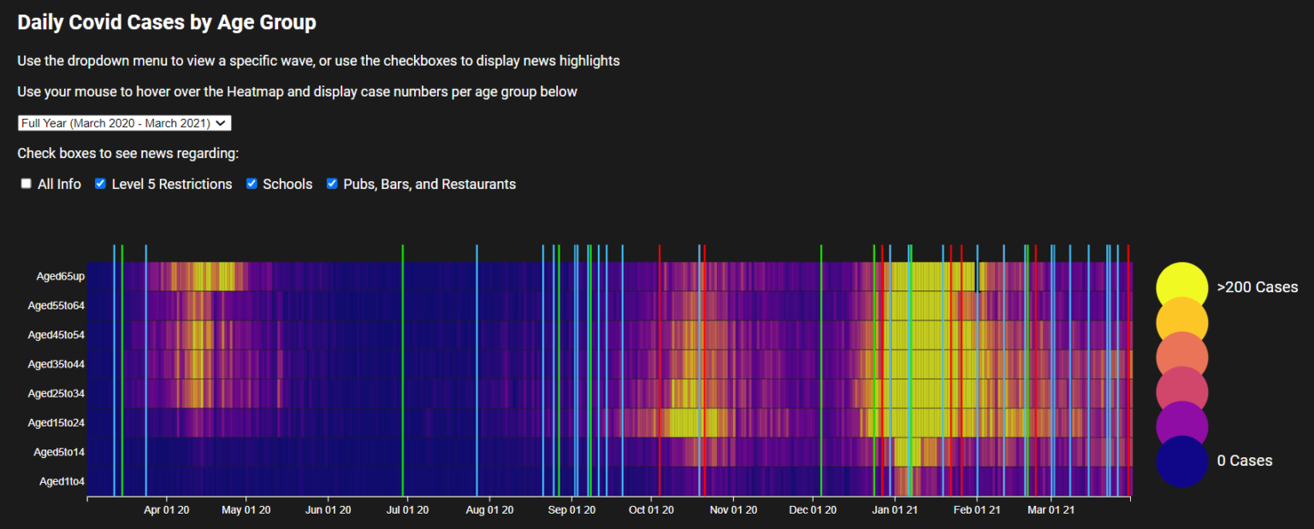The width and height of the screenshot is (1314, 529).
Task: Disable the Schools news checkbox
Action: 252,184
